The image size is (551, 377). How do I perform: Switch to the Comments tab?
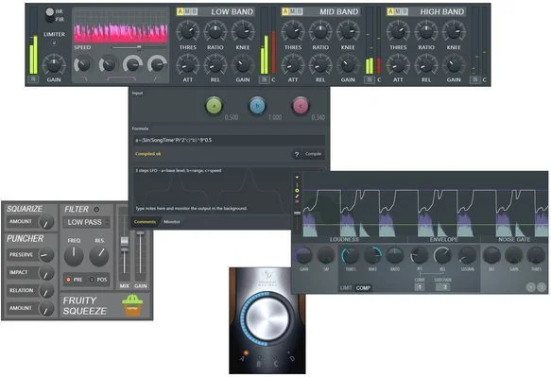(145, 222)
